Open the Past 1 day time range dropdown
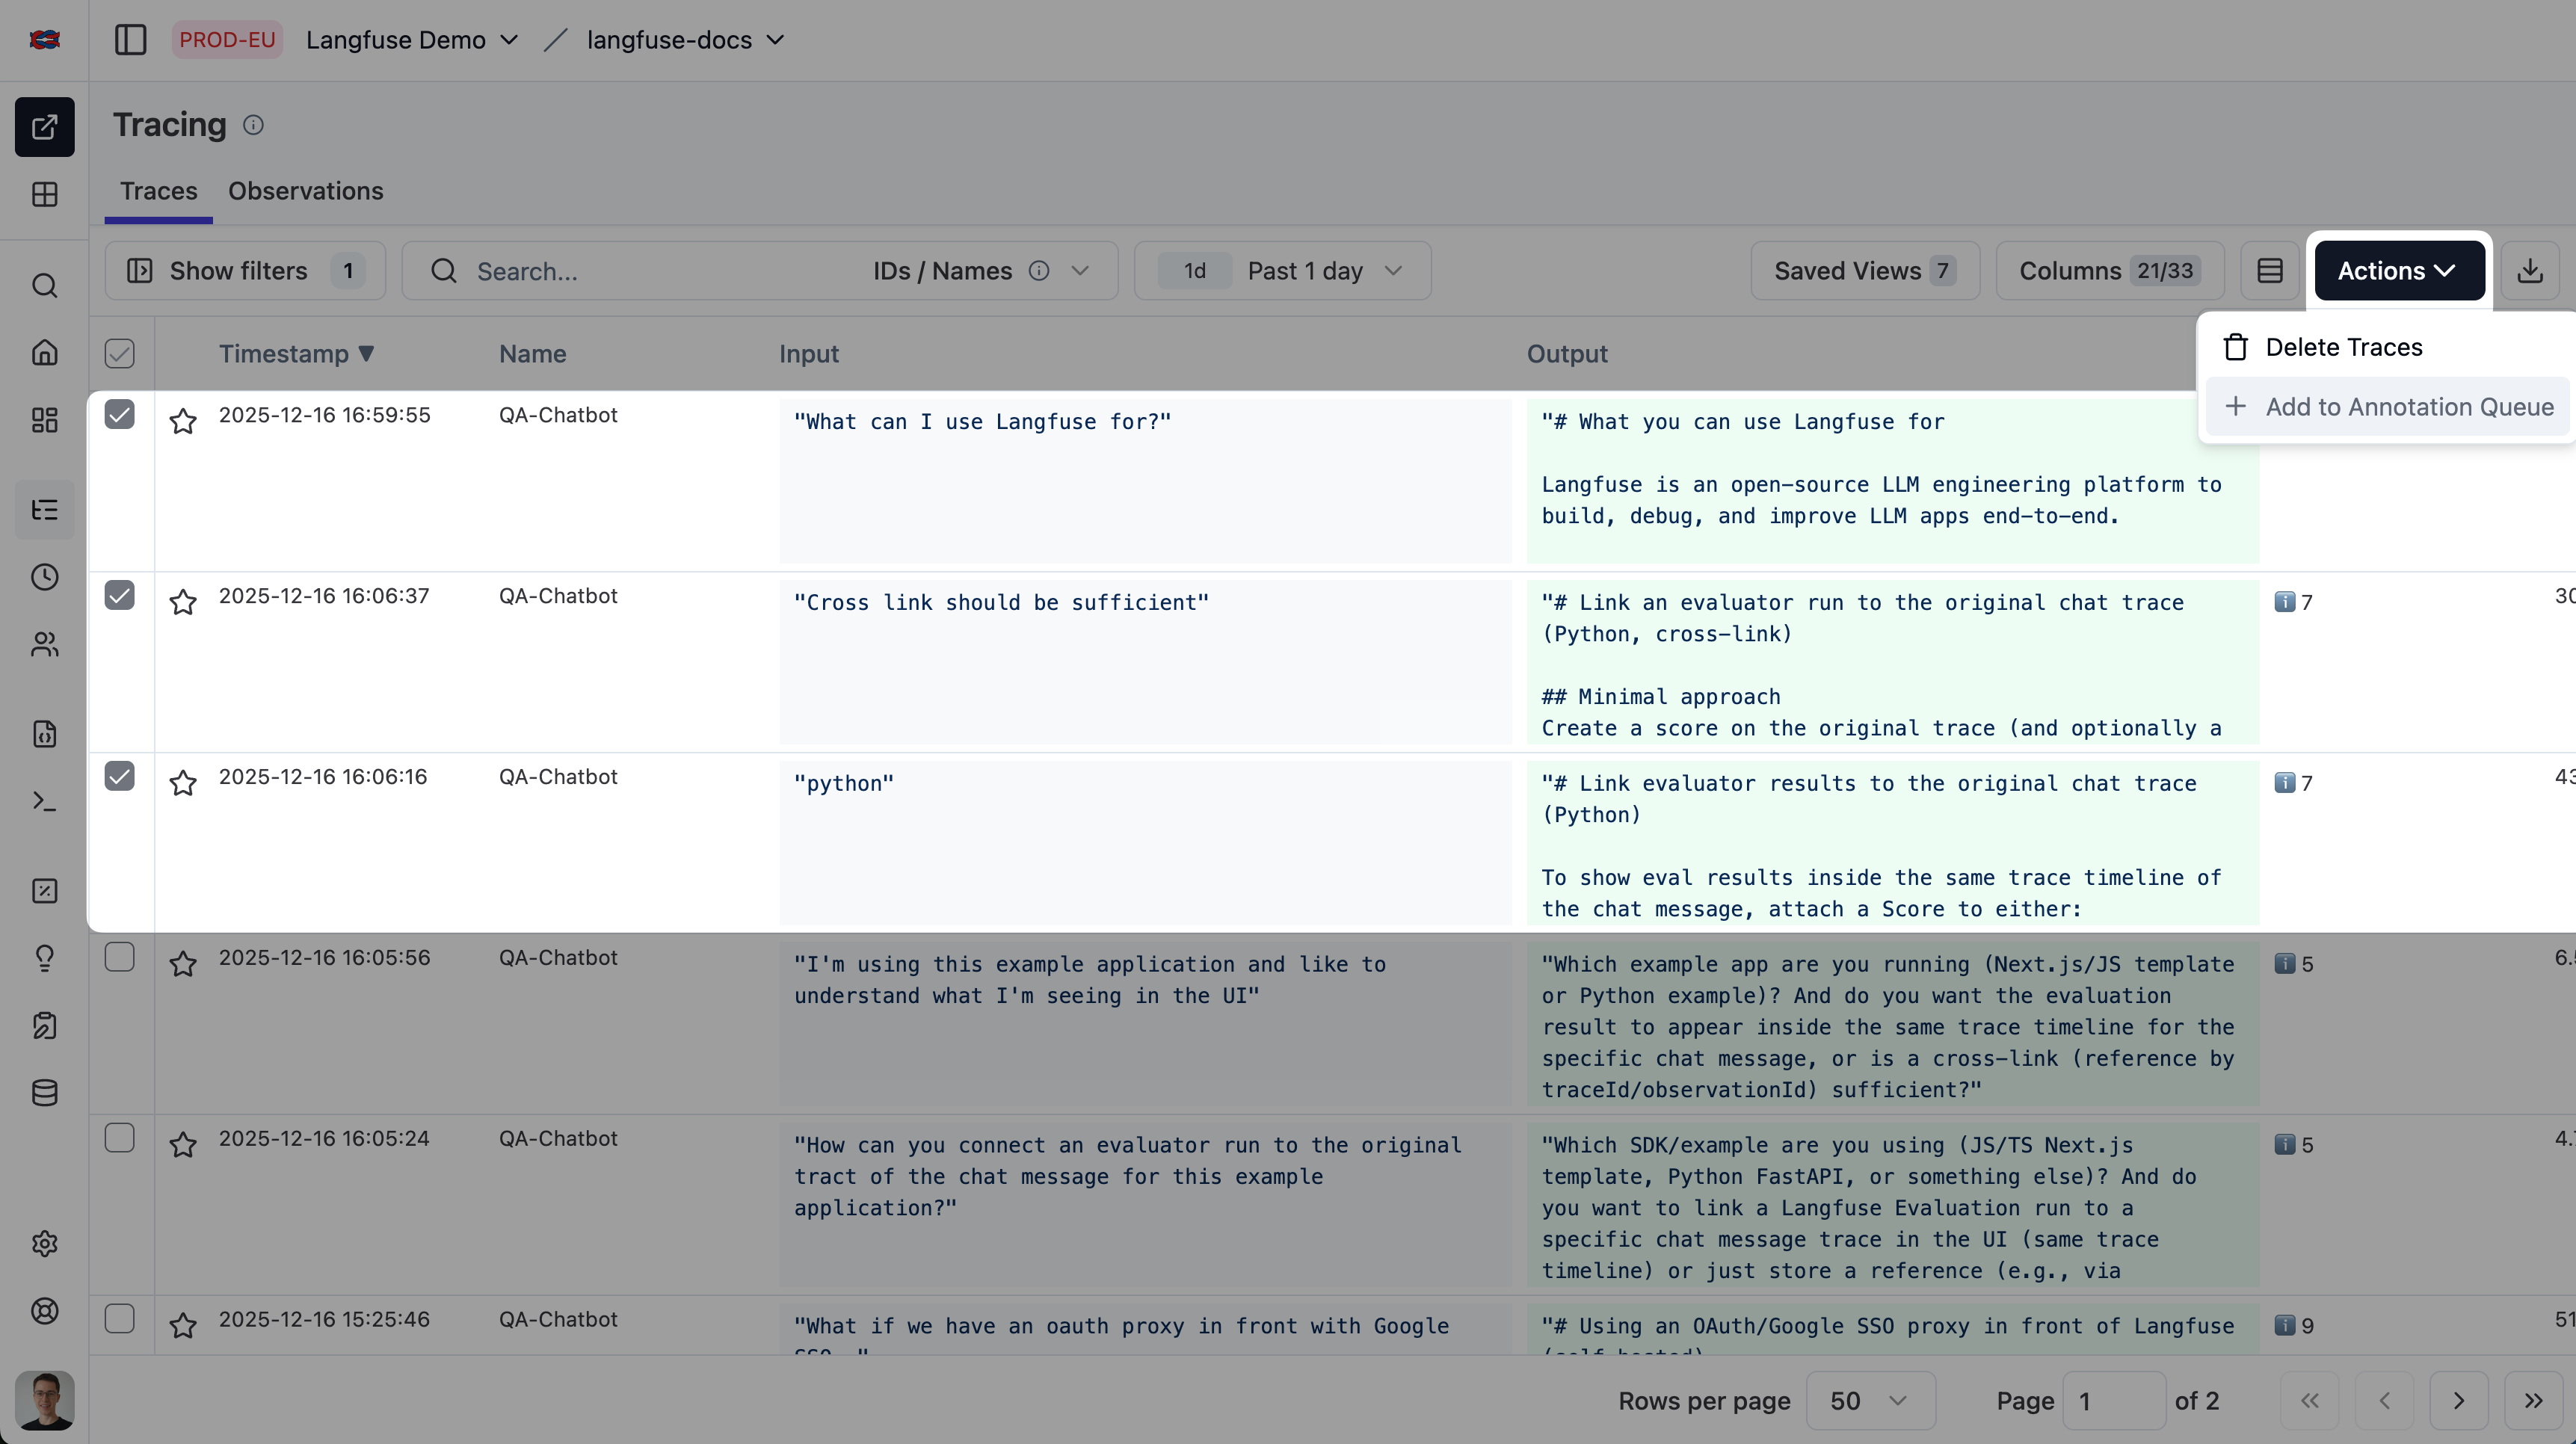2576x1444 pixels. [1322, 270]
